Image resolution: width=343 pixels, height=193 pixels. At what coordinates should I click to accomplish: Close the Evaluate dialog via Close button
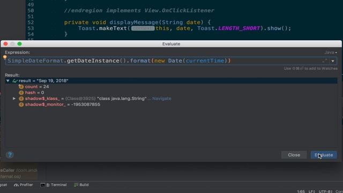294,155
